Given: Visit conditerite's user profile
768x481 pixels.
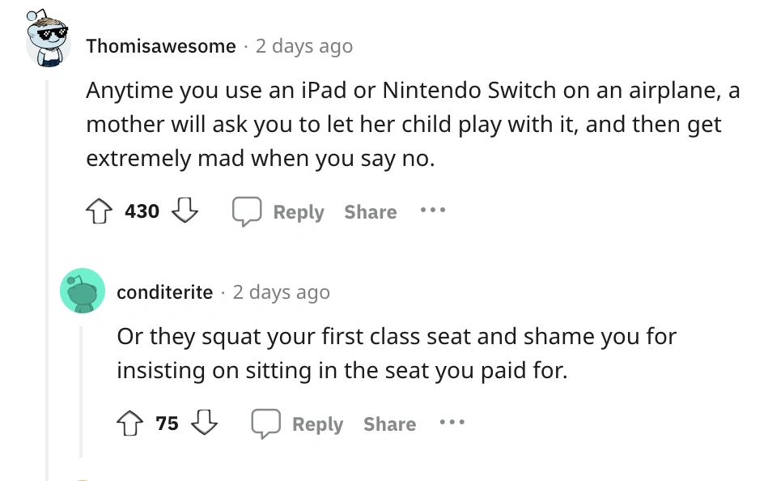Looking at the screenshot, I should tap(164, 292).
